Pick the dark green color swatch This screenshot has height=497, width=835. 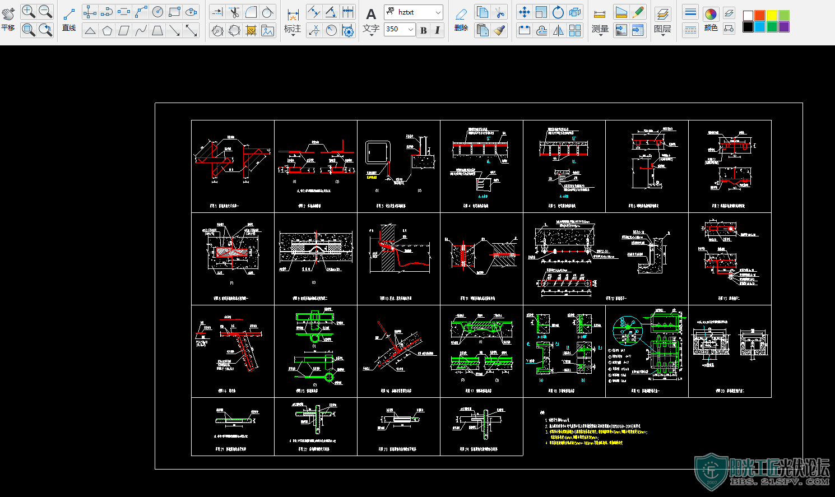pos(772,27)
